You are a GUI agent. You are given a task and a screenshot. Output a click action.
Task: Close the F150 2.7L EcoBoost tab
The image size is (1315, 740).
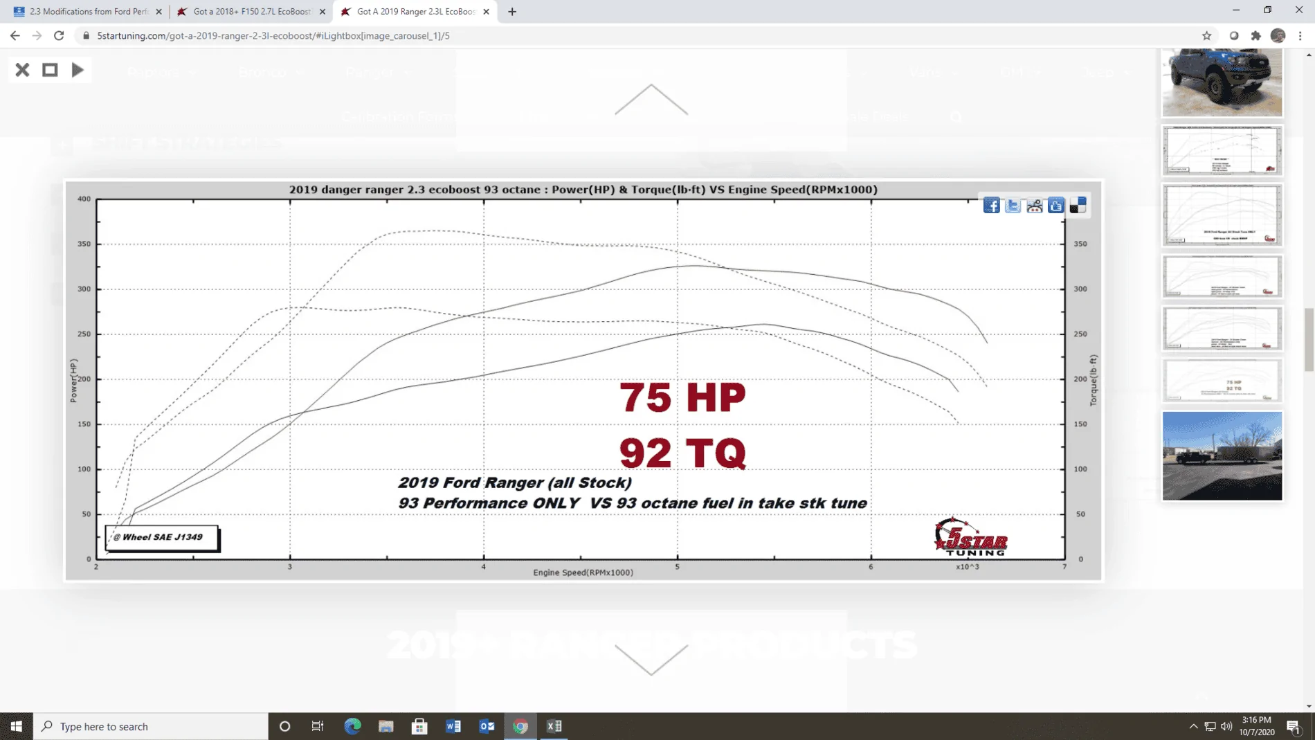tap(323, 12)
